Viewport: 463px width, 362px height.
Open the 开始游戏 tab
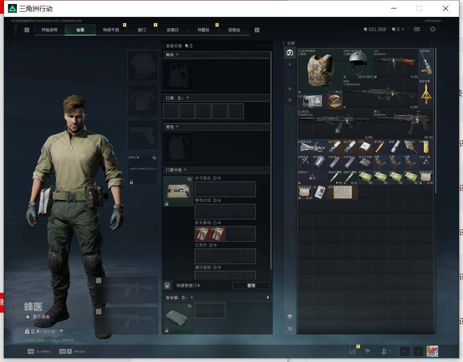point(49,30)
